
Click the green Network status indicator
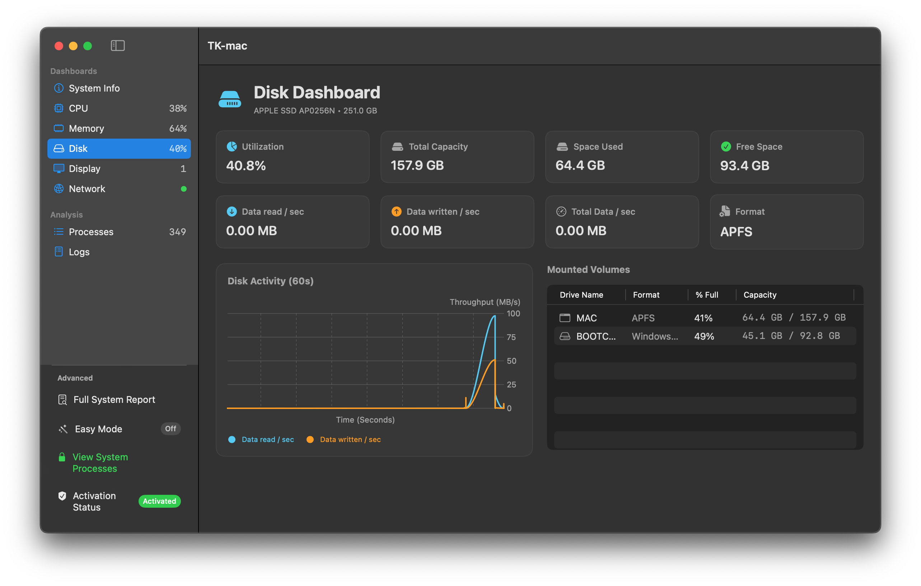click(x=183, y=189)
